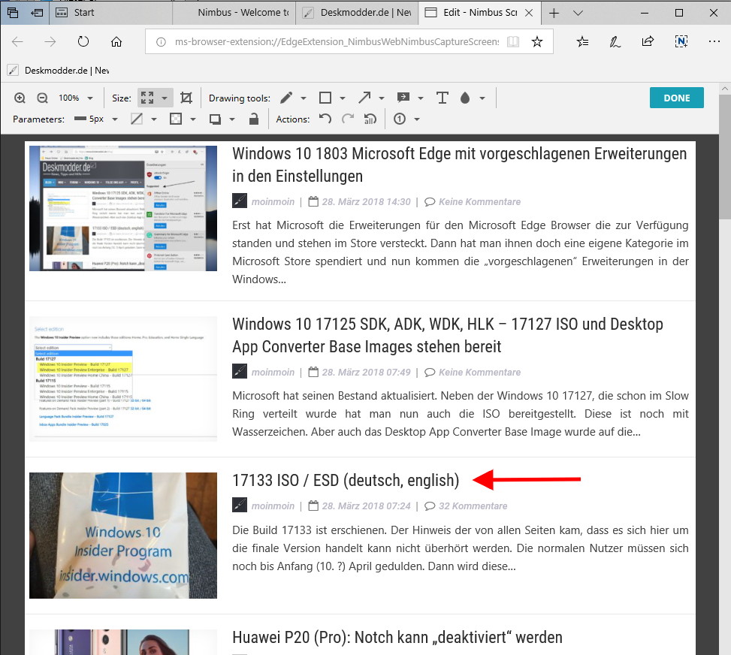Go back to previous page

(18, 42)
